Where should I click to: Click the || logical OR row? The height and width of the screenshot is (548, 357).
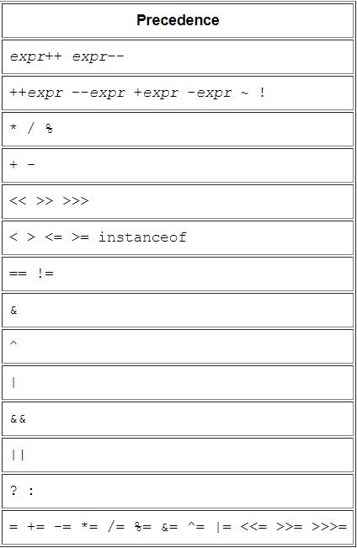pos(178,455)
